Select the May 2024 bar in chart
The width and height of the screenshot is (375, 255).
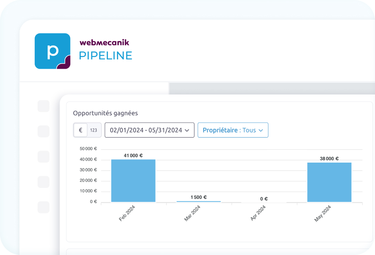click(329, 182)
